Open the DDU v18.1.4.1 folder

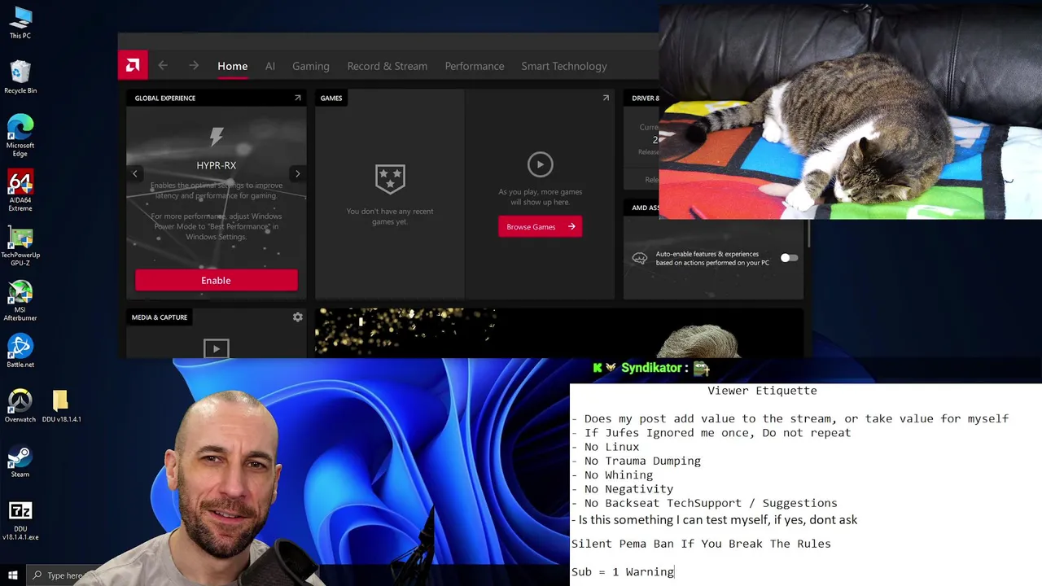click(x=61, y=405)
